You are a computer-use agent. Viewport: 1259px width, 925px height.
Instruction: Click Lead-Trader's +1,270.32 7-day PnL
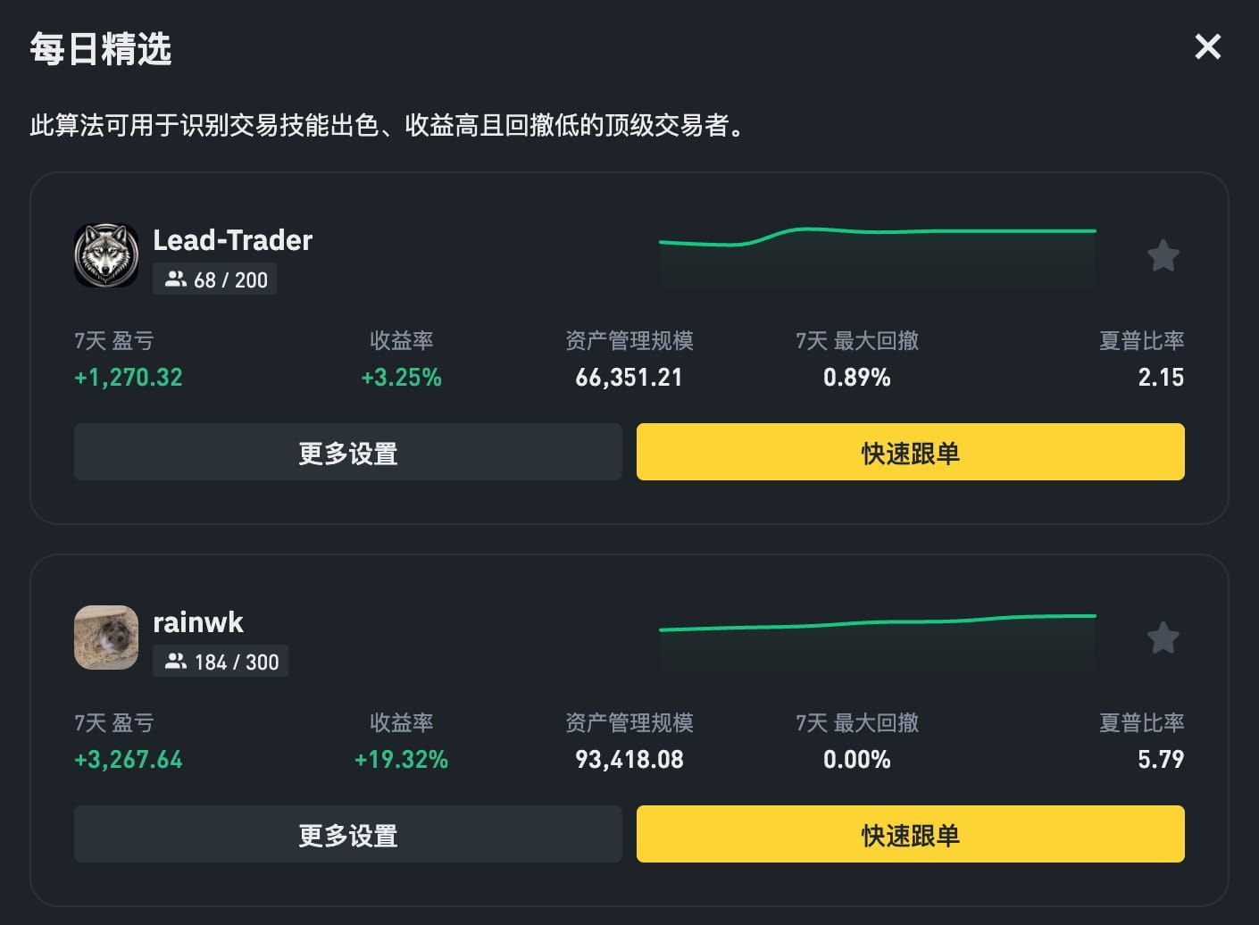[129, 378]
